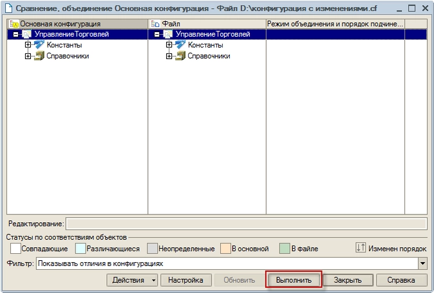The image size is (434, 293).
Task: Open the Фильтр dropdown arrow
Action: (422, 263)
